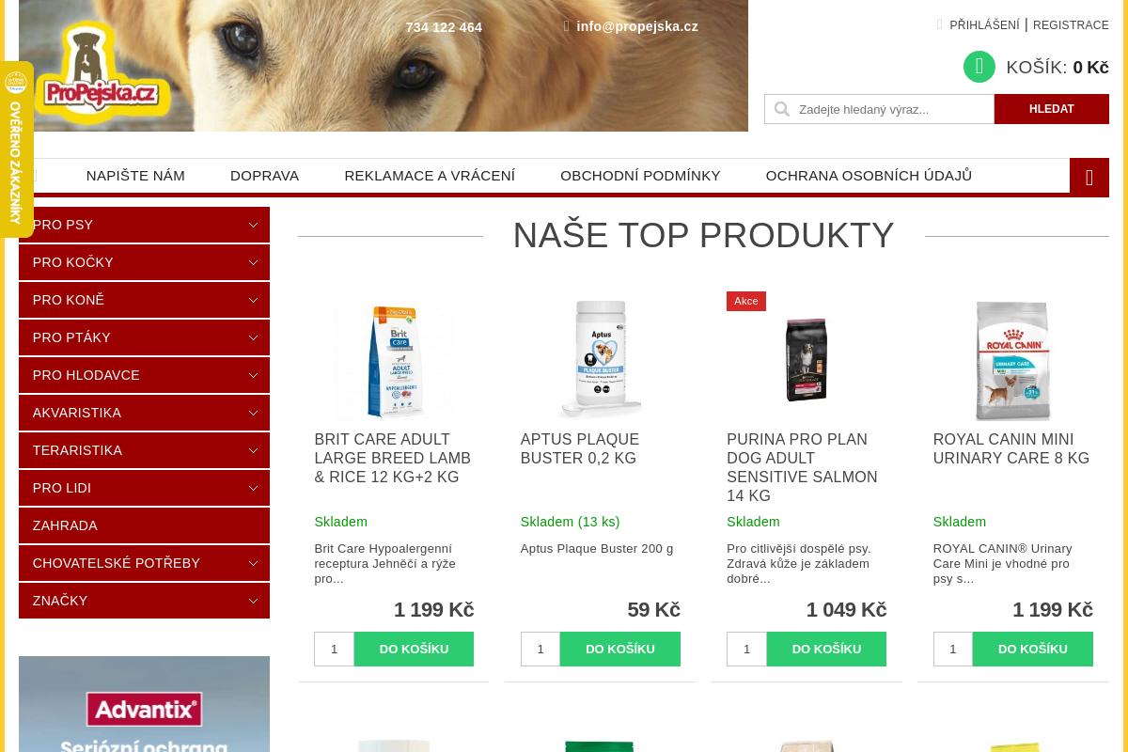Open the Registrace link
This screenshot has height=752, width=1128.
pos(1071,25)
